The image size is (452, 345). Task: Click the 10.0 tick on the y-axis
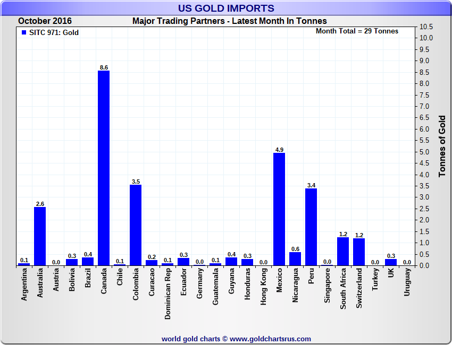pyautogui.click(x=426, y=38)
